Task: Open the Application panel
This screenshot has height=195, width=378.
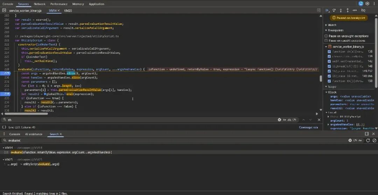Action: (97, 4)
